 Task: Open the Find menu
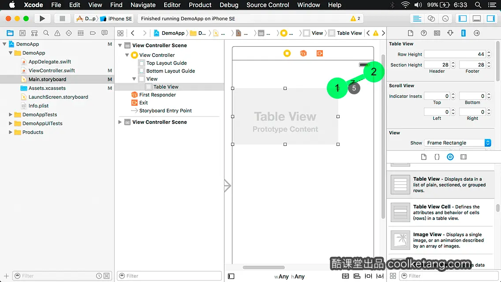(x=116, y=5)
